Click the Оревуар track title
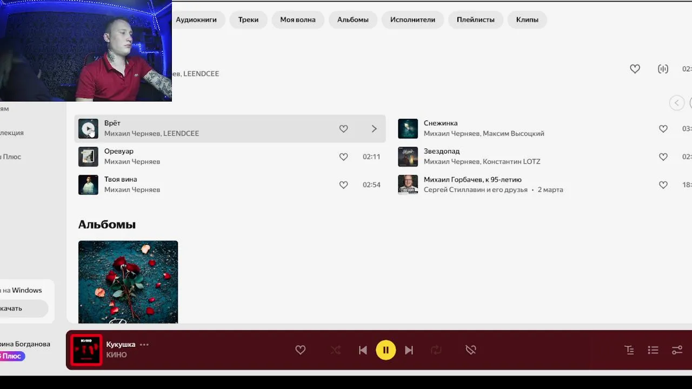The image size is (692, 389). point(119,151)
